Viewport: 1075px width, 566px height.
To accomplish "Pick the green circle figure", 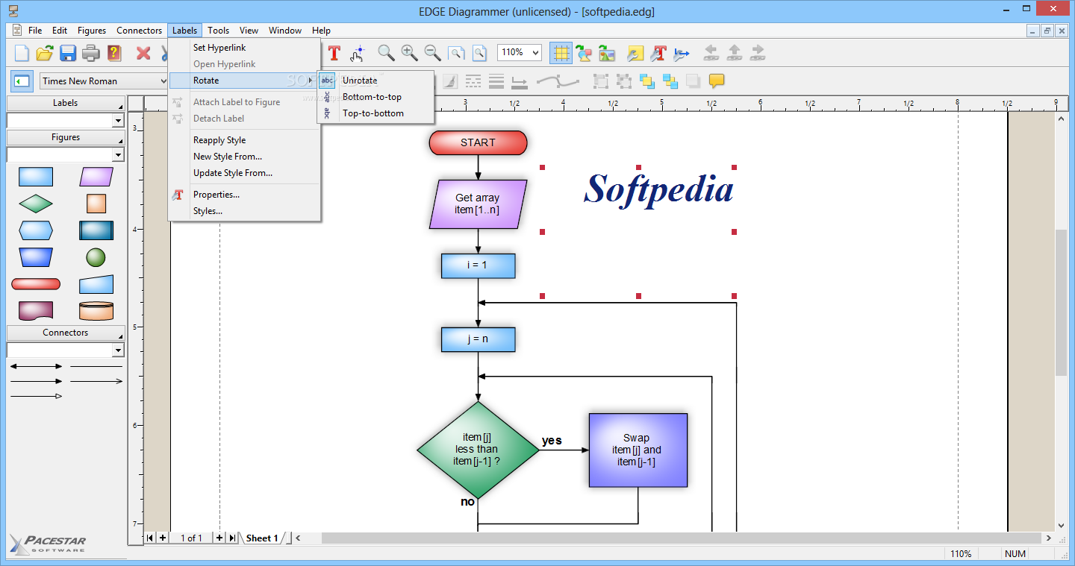I will 96,257.
